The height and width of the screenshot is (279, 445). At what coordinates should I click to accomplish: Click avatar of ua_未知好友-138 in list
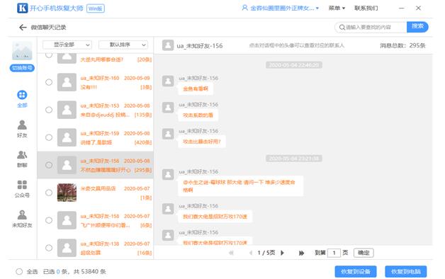(x=67, y=248)
